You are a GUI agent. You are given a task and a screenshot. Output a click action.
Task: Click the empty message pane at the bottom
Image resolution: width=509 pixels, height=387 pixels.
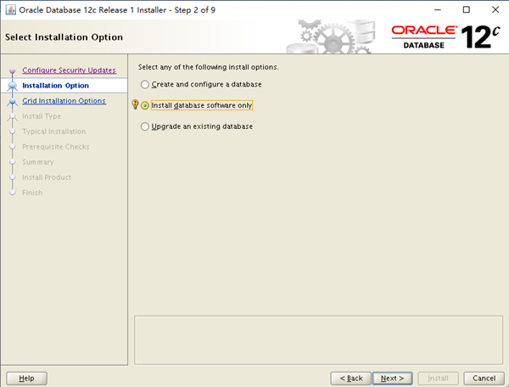[x=318, y=340]
